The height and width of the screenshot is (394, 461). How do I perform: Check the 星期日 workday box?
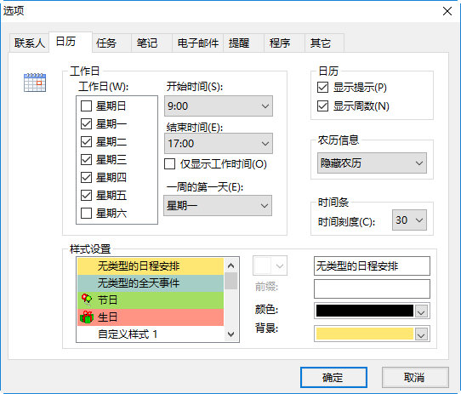[x=86, y=106]
